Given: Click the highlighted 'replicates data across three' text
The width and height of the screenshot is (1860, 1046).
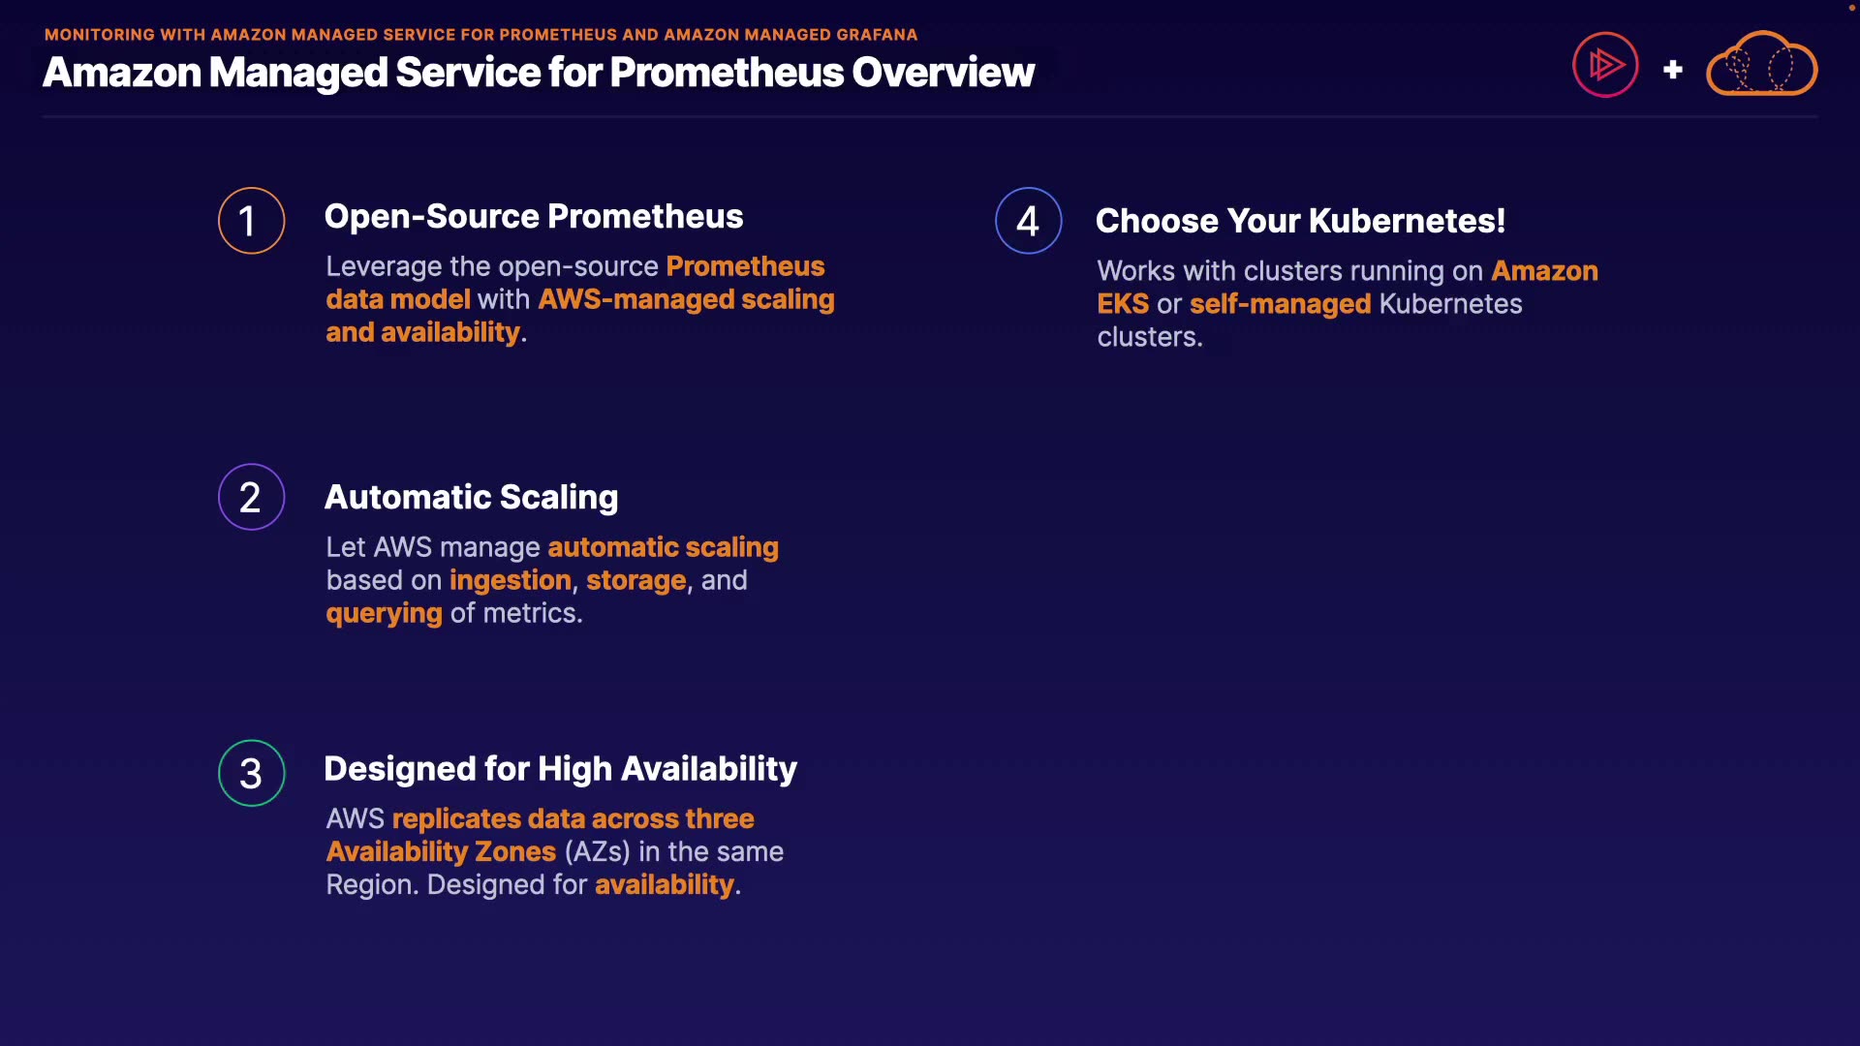Looking at the screenshot, I should point(573,818).
